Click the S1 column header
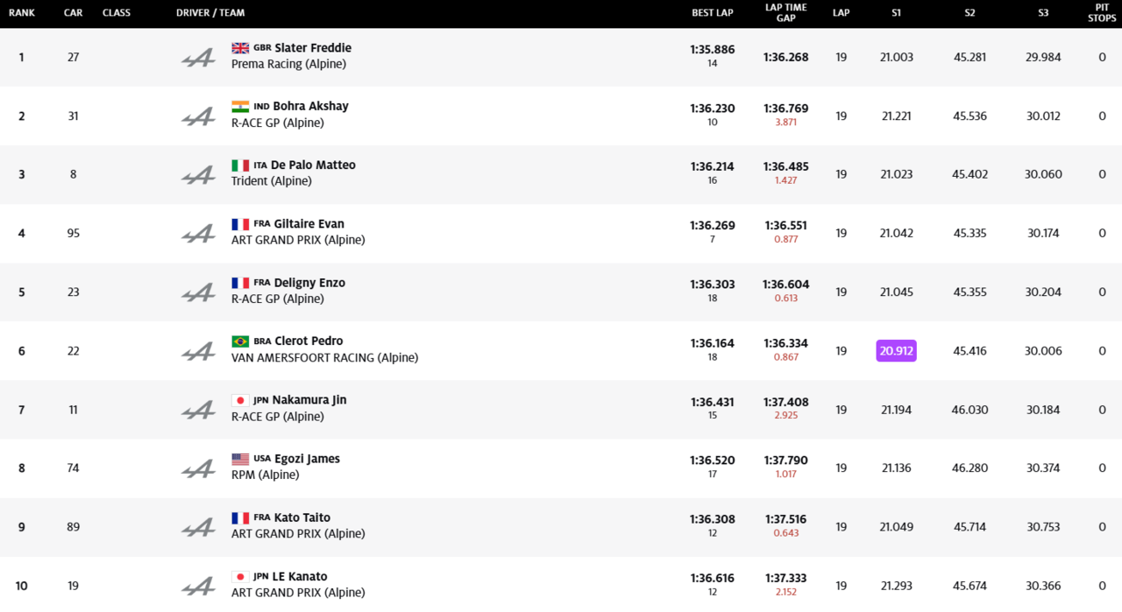The image size is (1122, 612). (896, 13)
